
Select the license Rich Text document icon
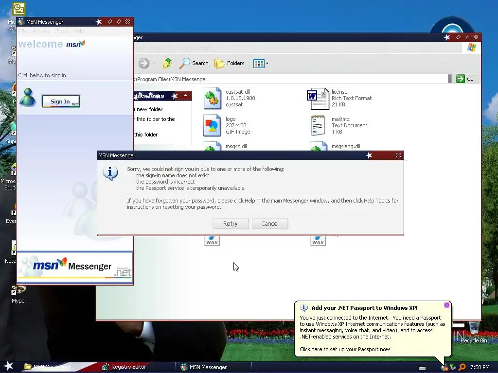[x=318, y=98]
